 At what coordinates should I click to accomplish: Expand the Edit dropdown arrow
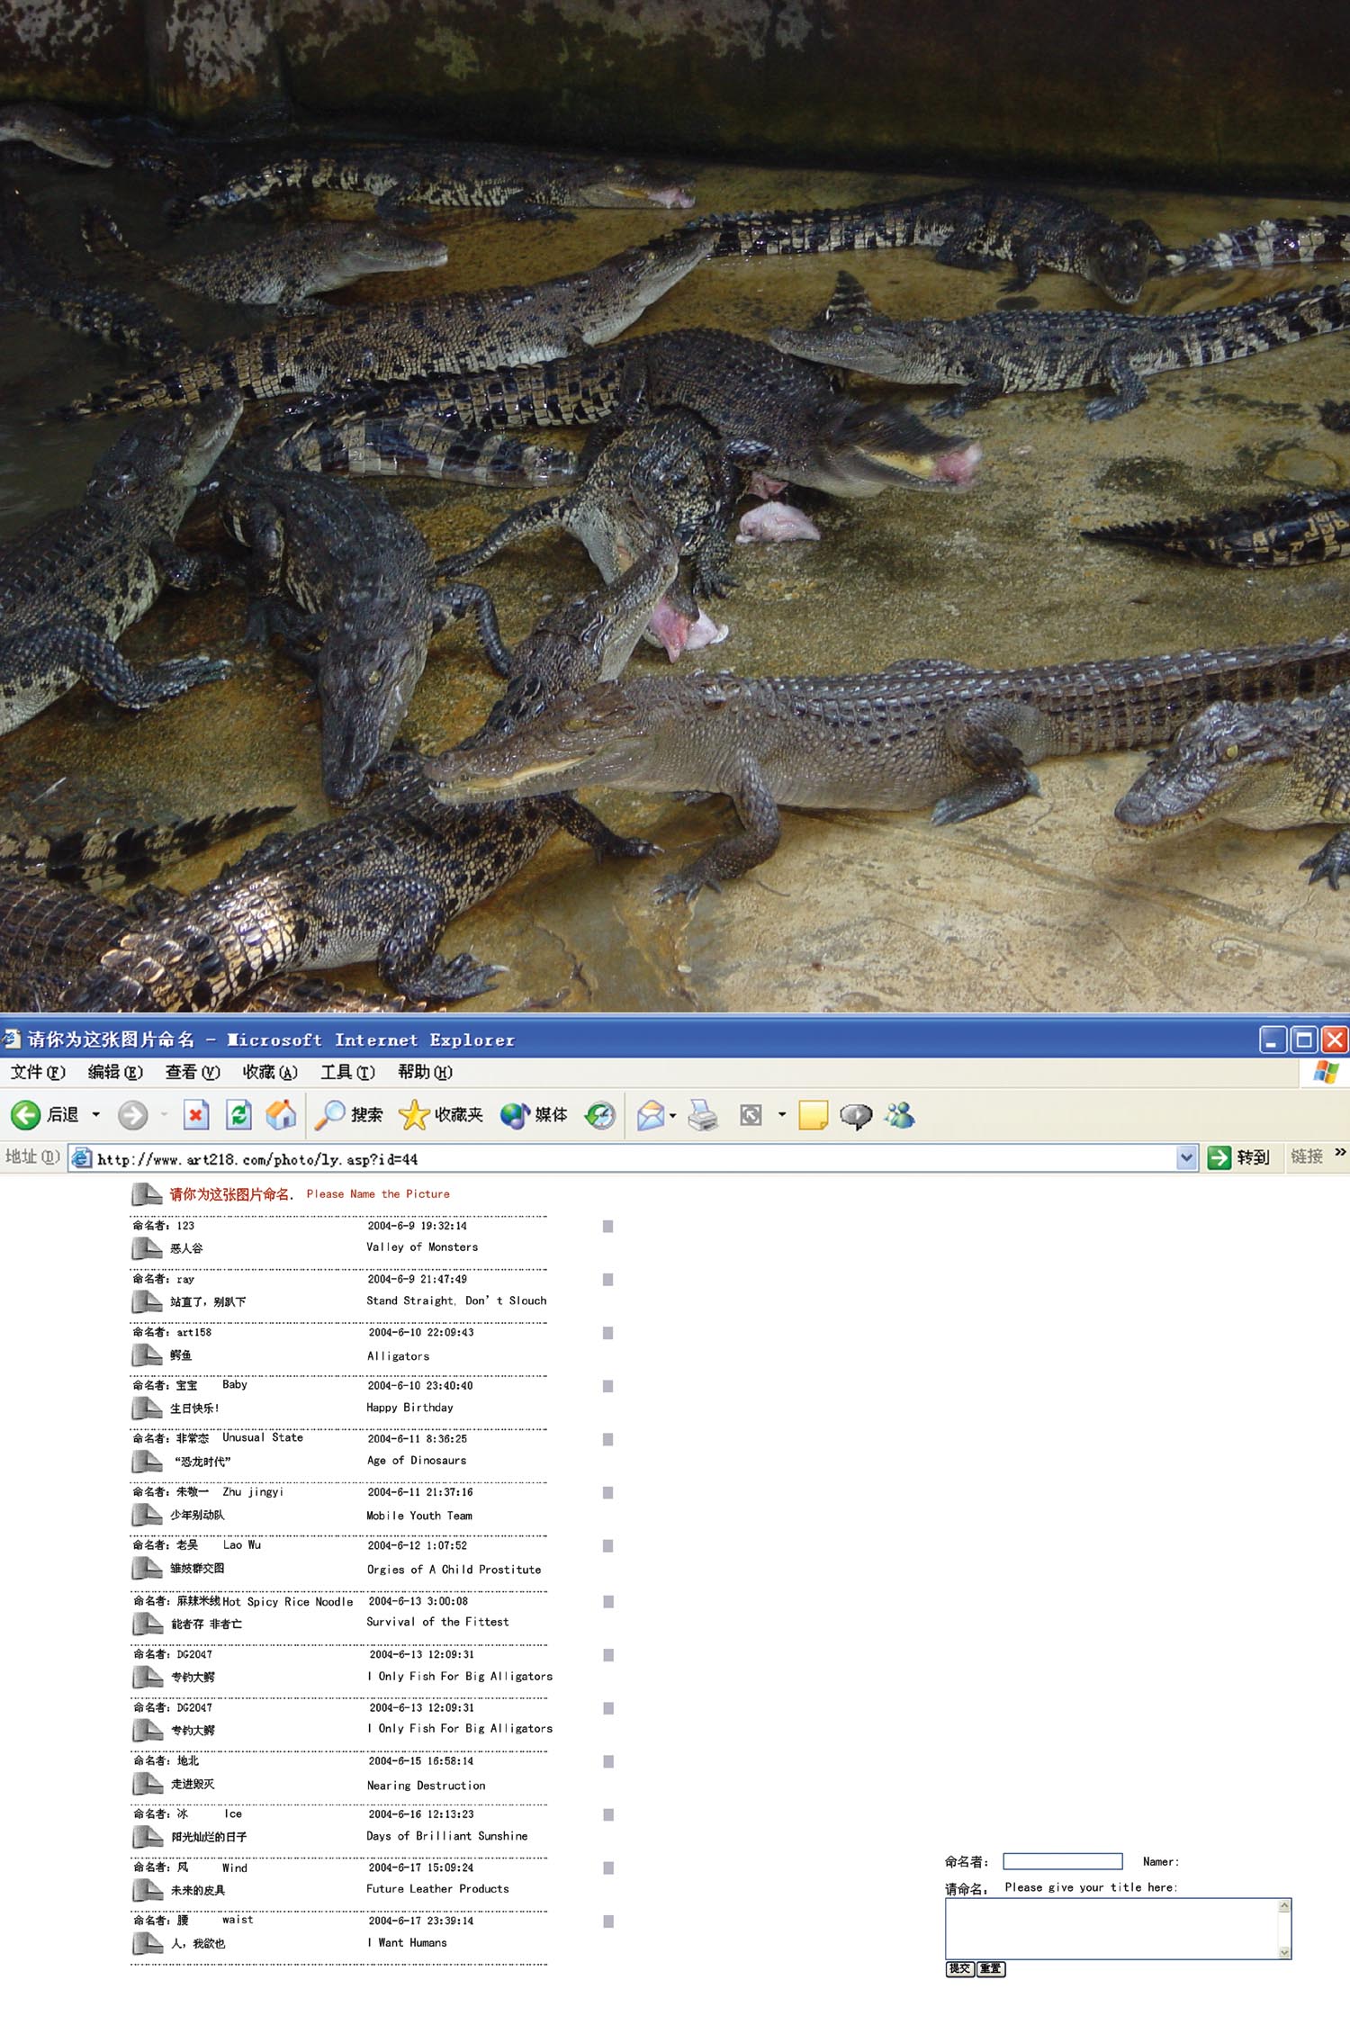coord(782,1115)
